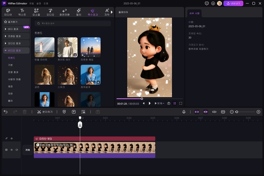Expand the Body Effects (바디 효과) group
Viewport: 264px width, 176px height.
coord(16,29)
